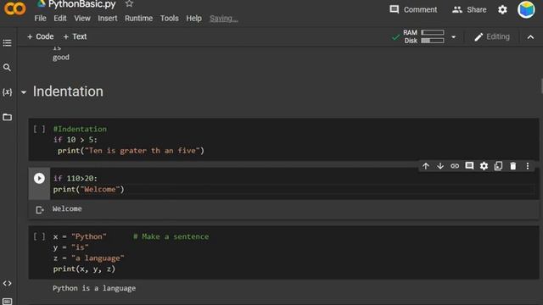This screenshot has width=543, height=305.
Task: Collapse the Indentation section
Action: click(x=24, y=92)
